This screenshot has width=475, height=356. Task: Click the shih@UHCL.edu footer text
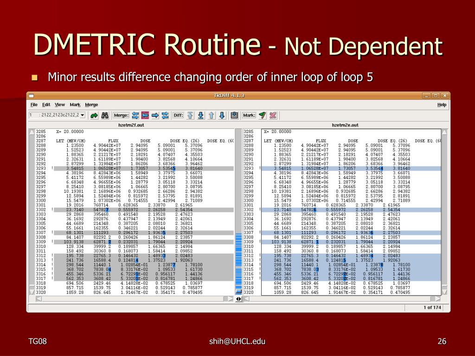click(237, 342)
